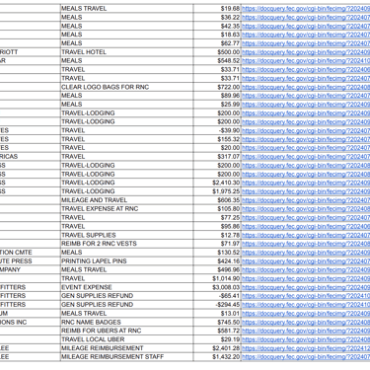Screen dimensions: 370x370
Task: Select the $745.50 amount cell
Action: click(x=217, y=323)
